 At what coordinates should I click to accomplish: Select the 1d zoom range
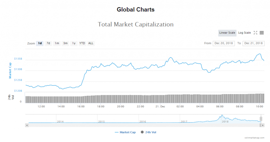coord(40,43)
